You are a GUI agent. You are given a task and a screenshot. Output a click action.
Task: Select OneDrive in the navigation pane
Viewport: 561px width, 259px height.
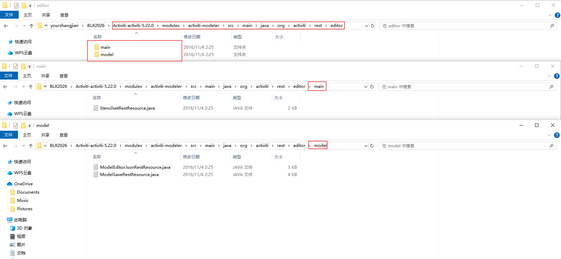(23, 184)
